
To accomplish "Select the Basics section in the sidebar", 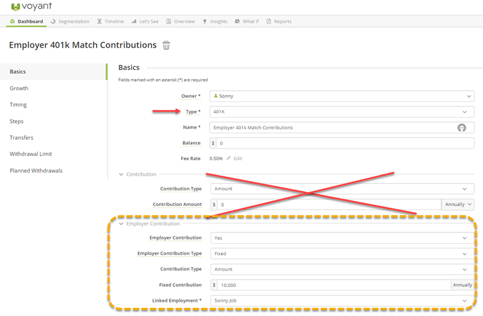I will 53,72.
